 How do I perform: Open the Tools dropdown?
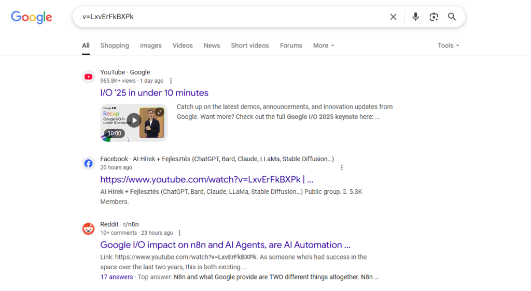pyautogui.click(x=449, y=45)
